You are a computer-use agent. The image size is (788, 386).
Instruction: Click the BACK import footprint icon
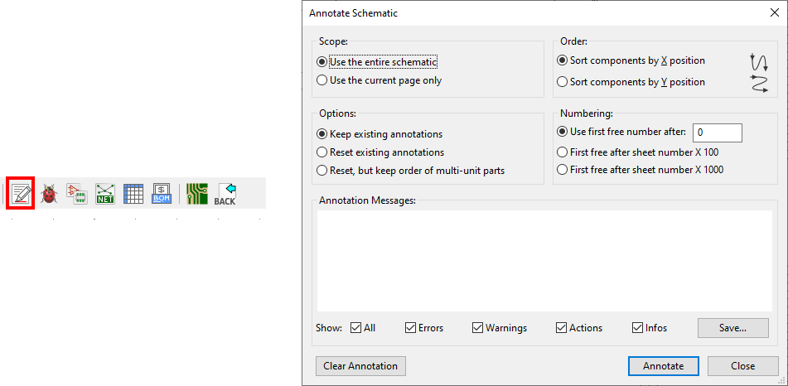225,194
